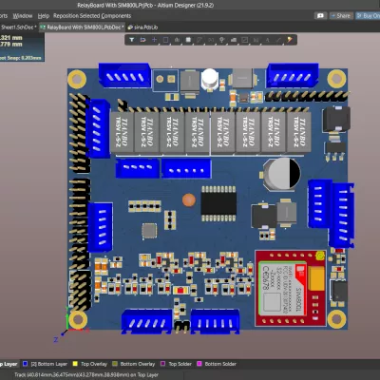Select the large round electrolytic capacitor
This screenshot has width=380, height=380.
[x=282, y=174]
